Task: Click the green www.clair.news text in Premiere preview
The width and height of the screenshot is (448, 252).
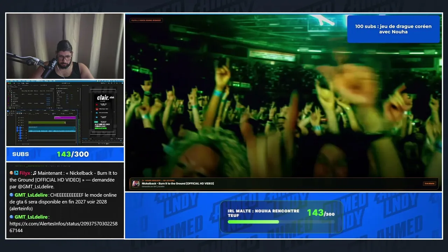Action: (101, 128)
